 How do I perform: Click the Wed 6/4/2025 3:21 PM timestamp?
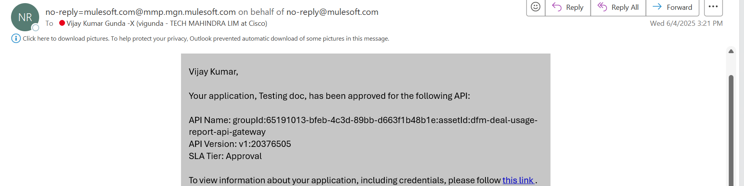[686, 23]
